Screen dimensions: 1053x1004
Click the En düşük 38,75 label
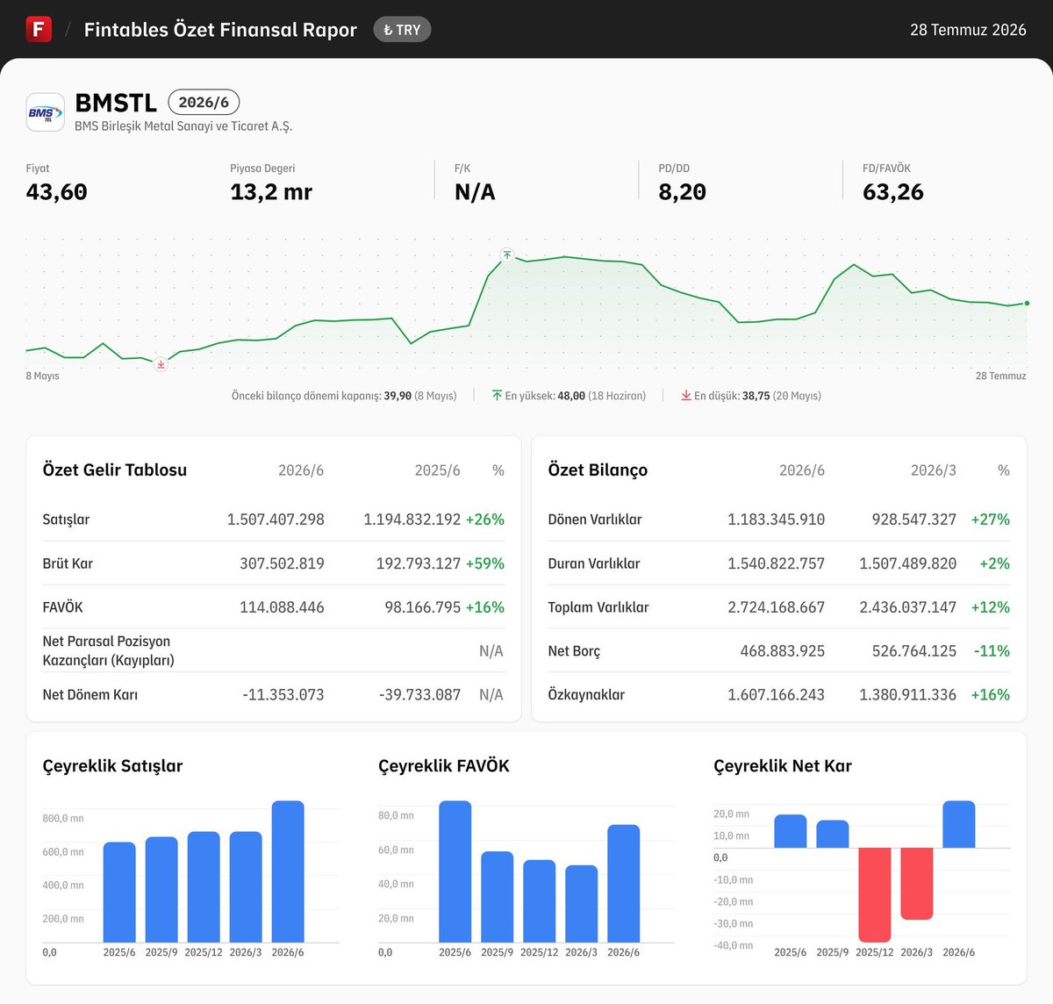click(x=757, y=396)
